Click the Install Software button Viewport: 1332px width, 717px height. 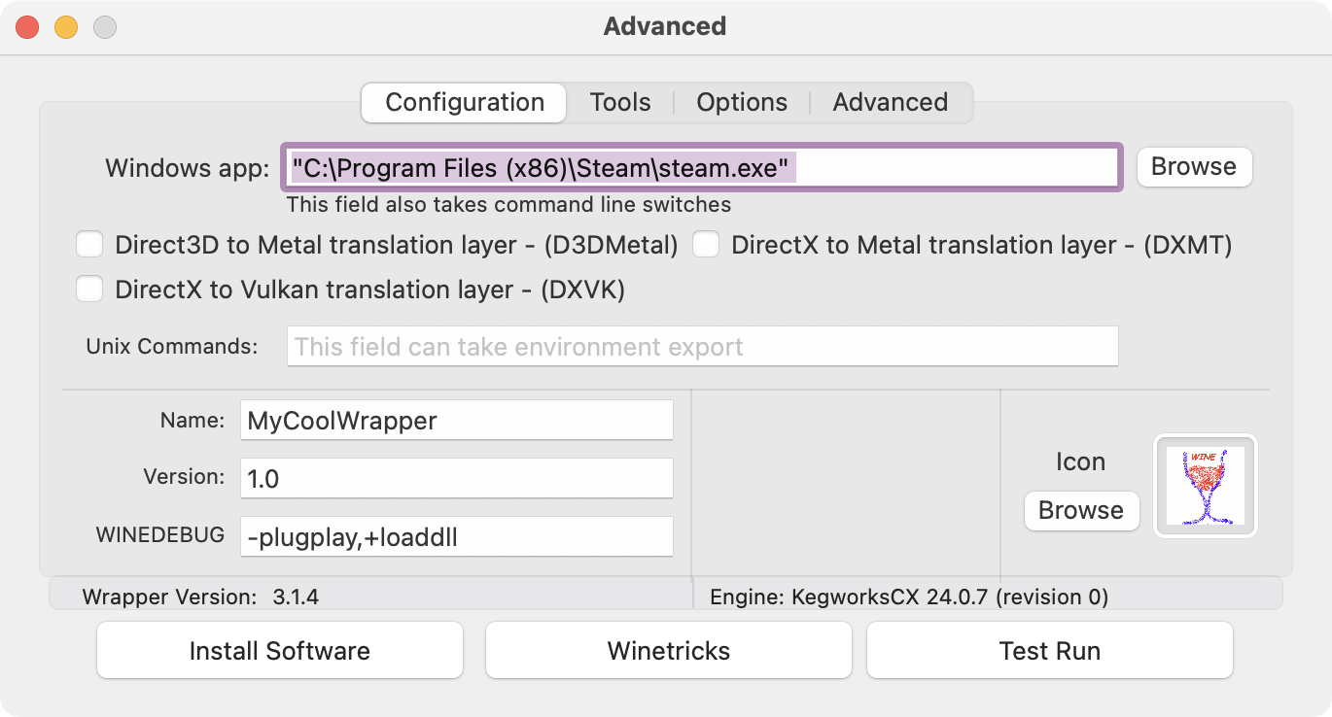[280, 651]
